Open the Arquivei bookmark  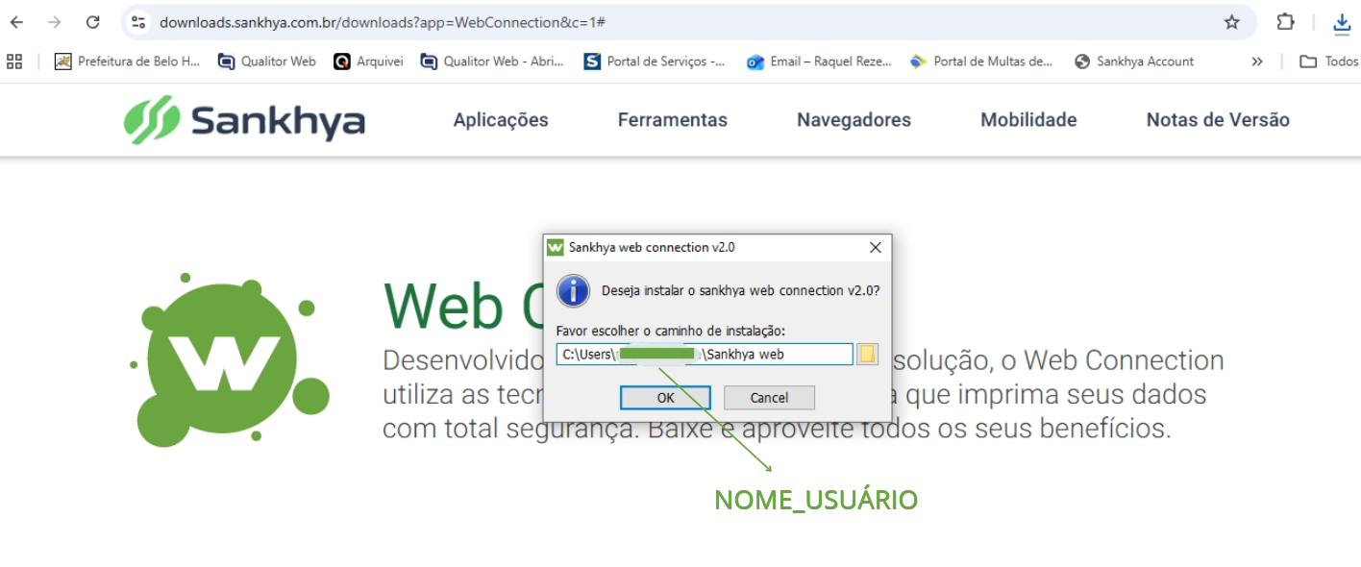point(369,62)
